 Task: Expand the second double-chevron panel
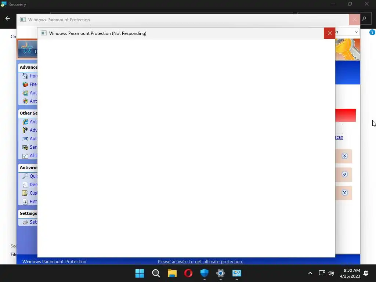(344, 174)
